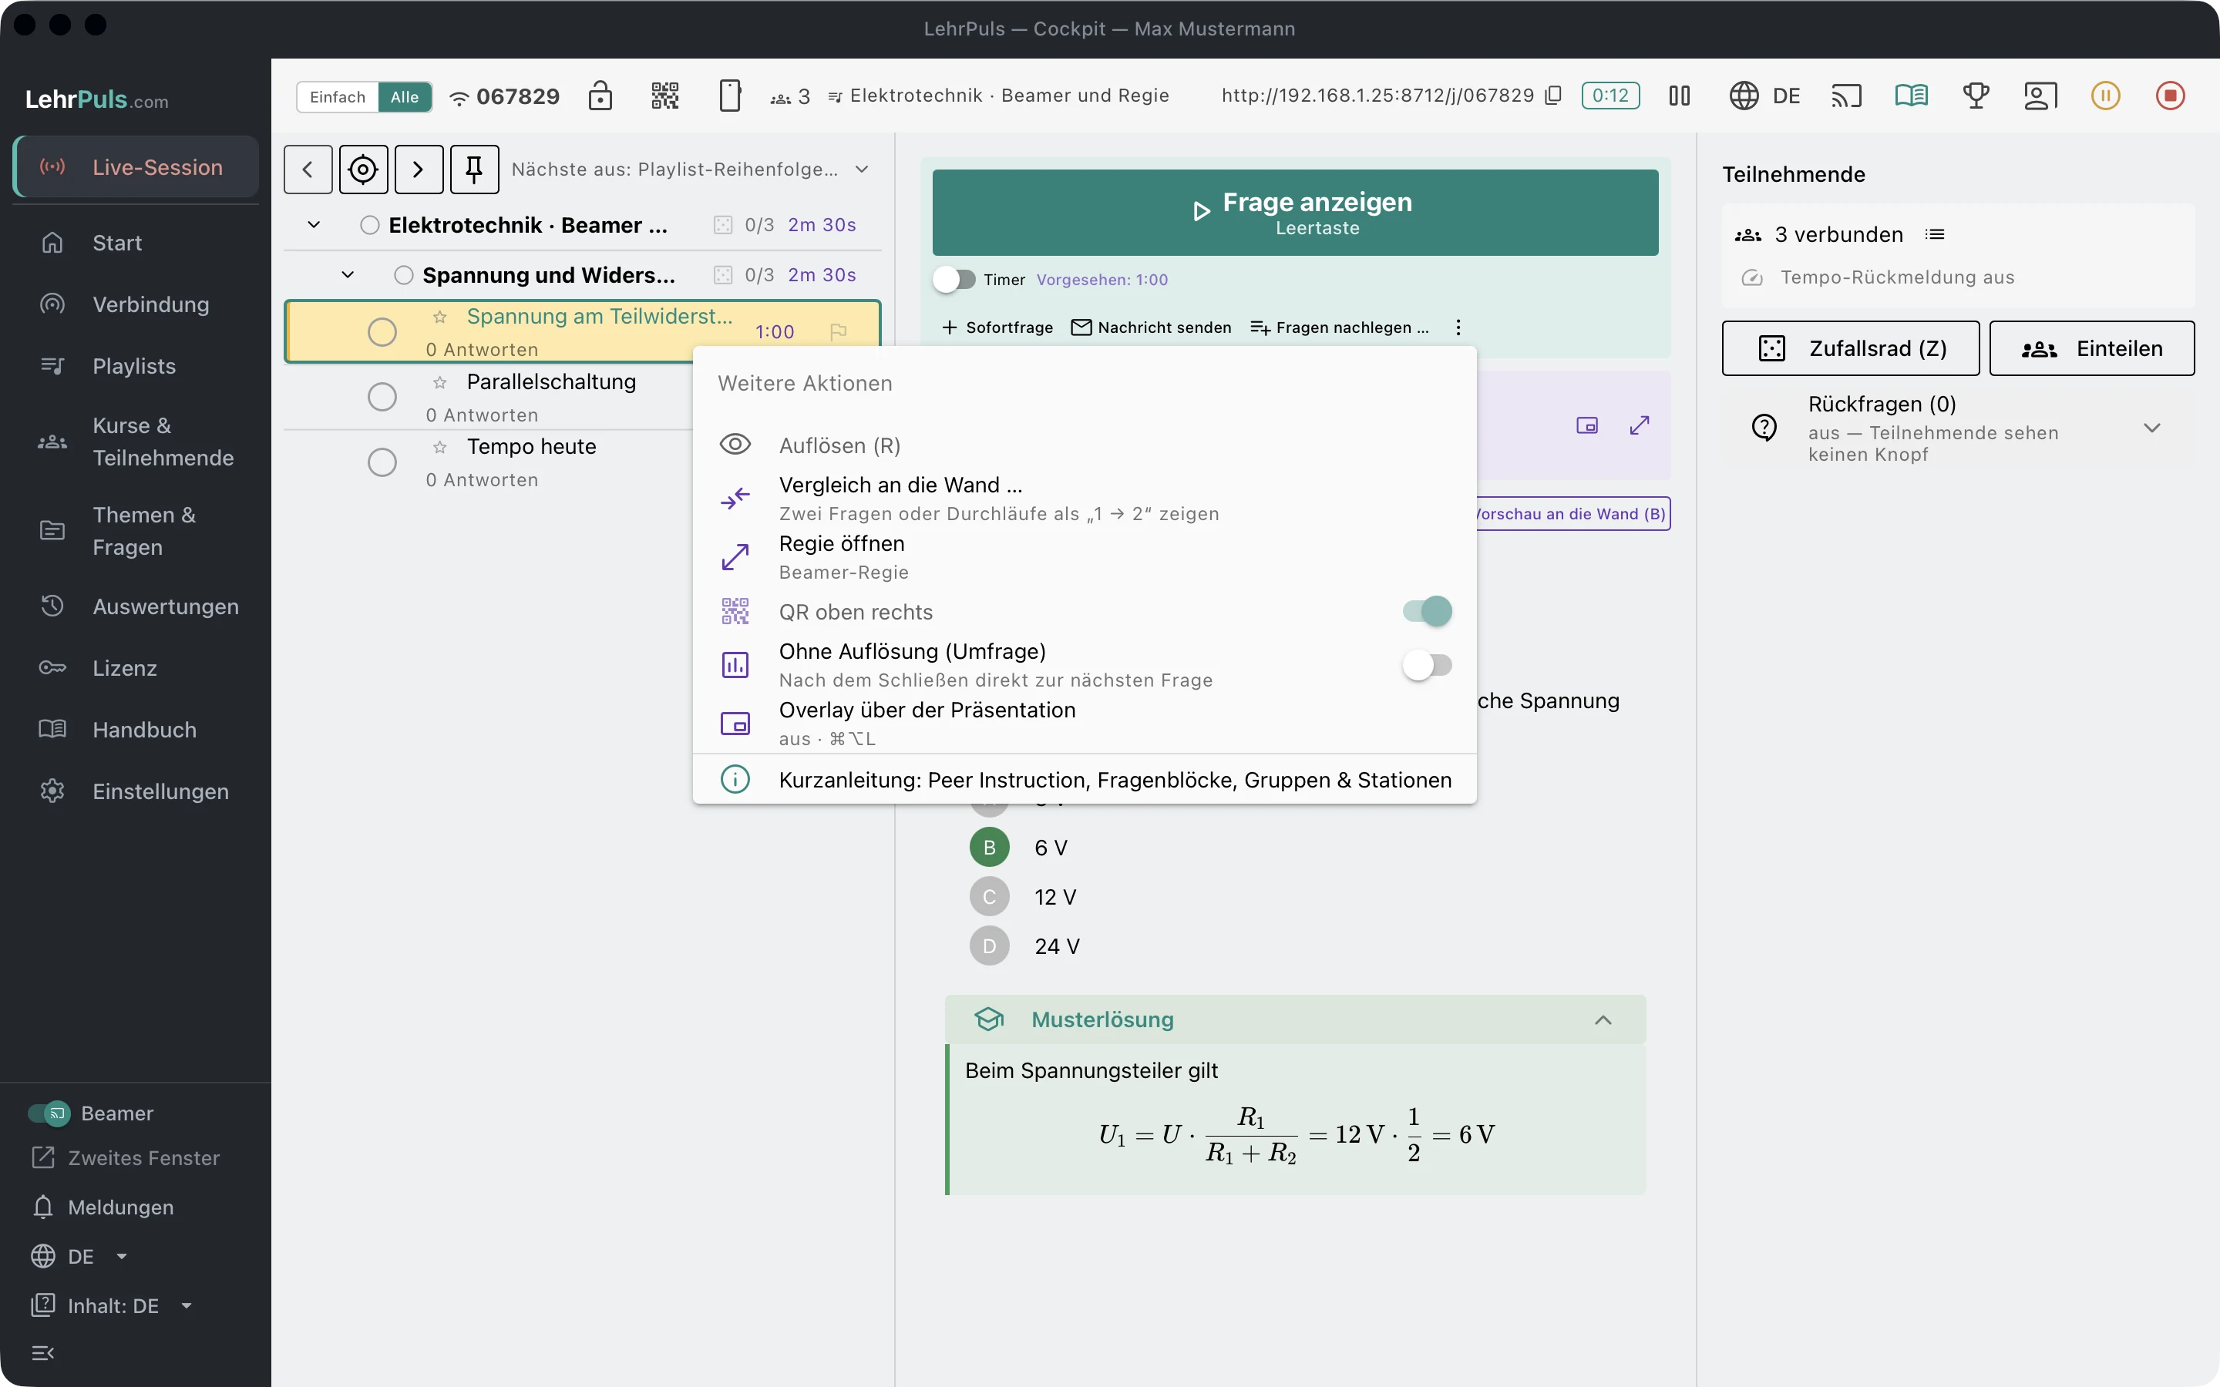Screen dimensions: 2220x1387
Task: Open the three-dots more actions icon
Action: [1458, 327]
